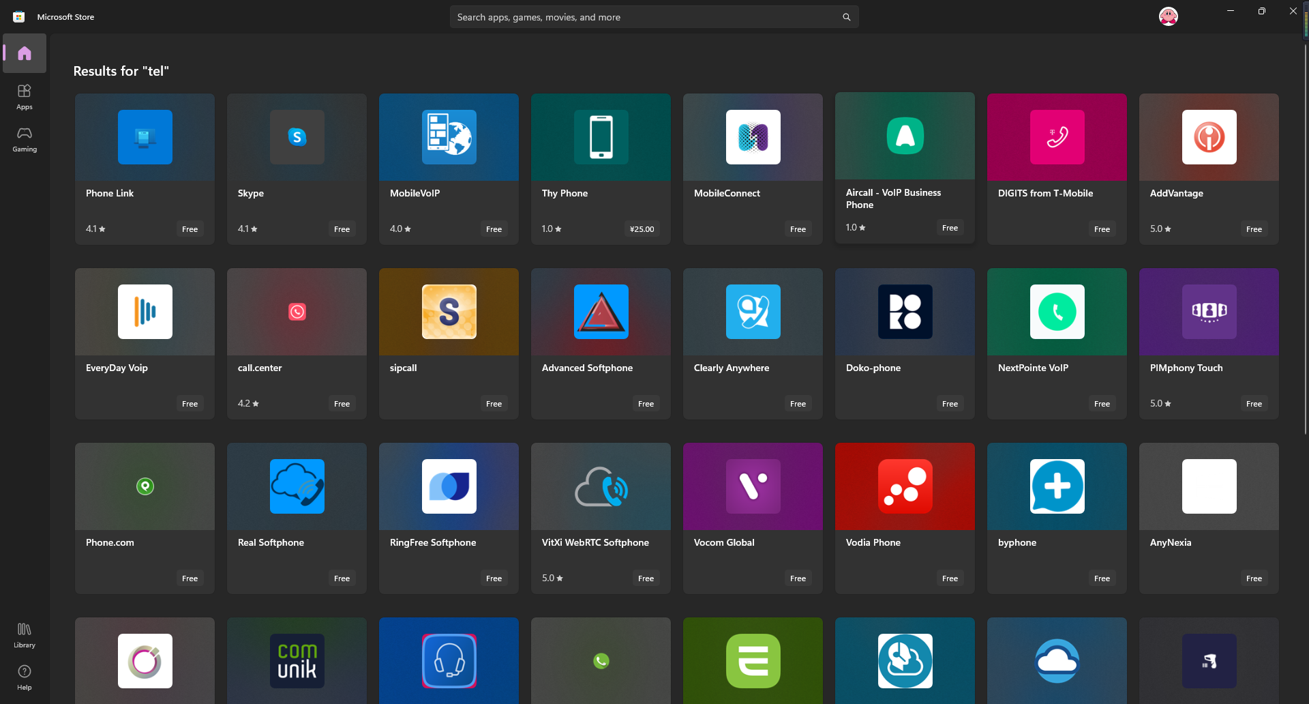Open the Aircall VoIP Business Phone icon
The width and height of the screenshot is (1309, 704).
(905, 136)
